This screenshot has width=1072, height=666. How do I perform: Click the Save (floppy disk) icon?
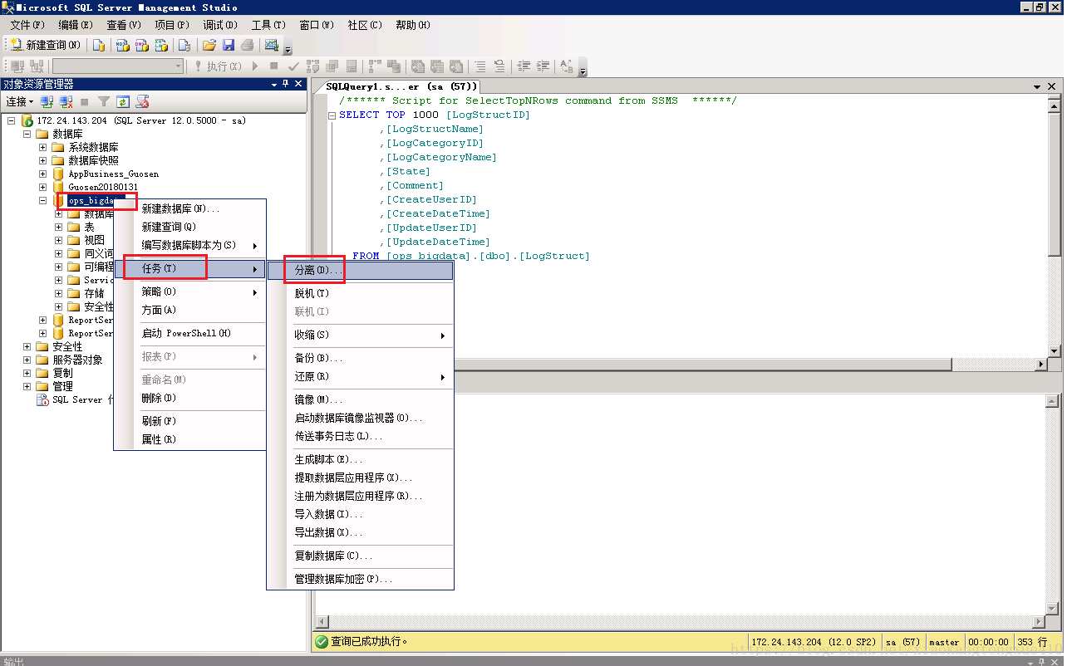(229, 45)
